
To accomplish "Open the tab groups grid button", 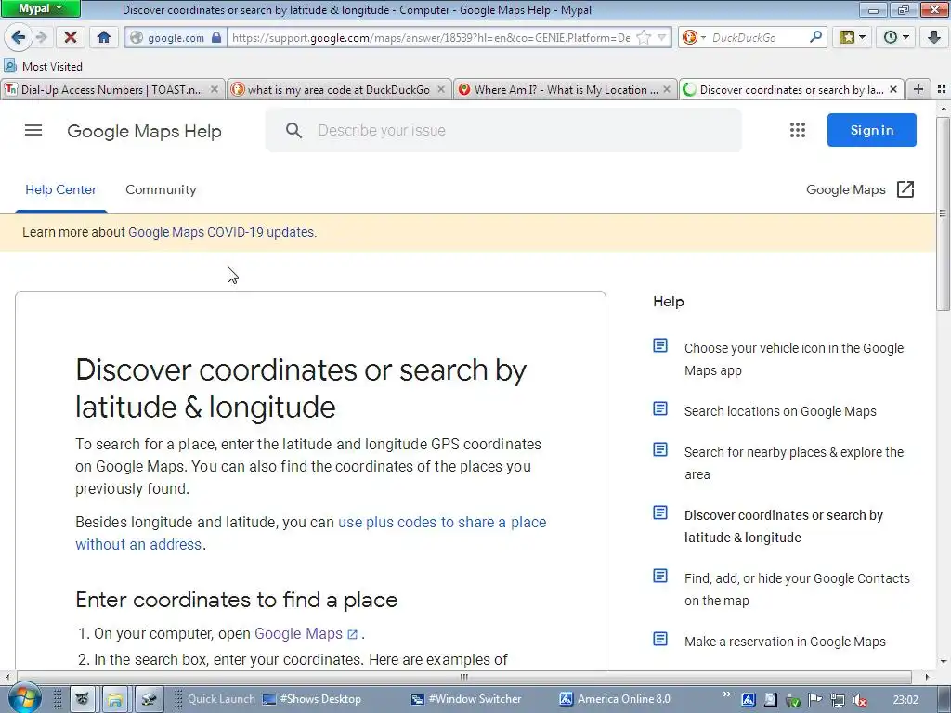I will 942,89.
